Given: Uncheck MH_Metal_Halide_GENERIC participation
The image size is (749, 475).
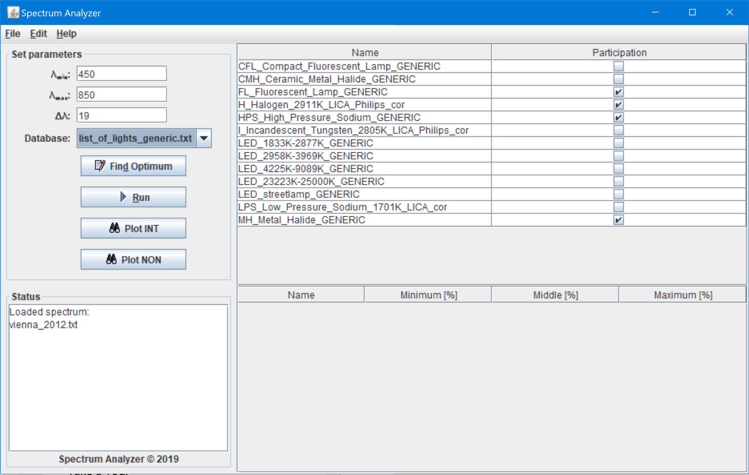Looking at the screenshot, I should click(618, 220).
